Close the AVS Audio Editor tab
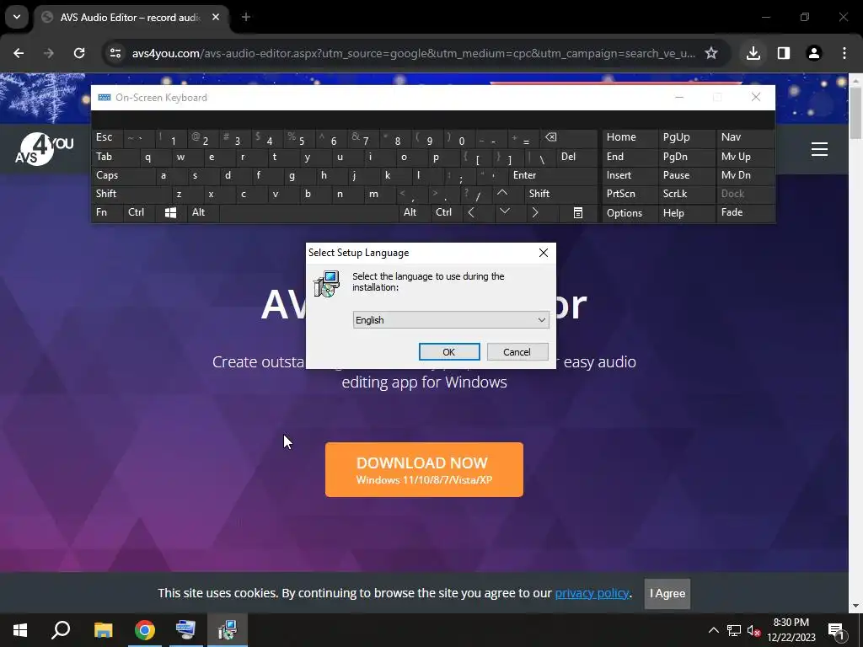This screenshot has width=863, height=647. click(x=216, y=17)
